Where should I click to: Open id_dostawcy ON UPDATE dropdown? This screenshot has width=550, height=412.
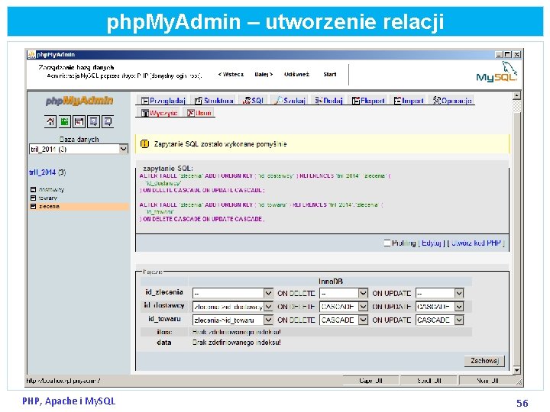[439, 307]
